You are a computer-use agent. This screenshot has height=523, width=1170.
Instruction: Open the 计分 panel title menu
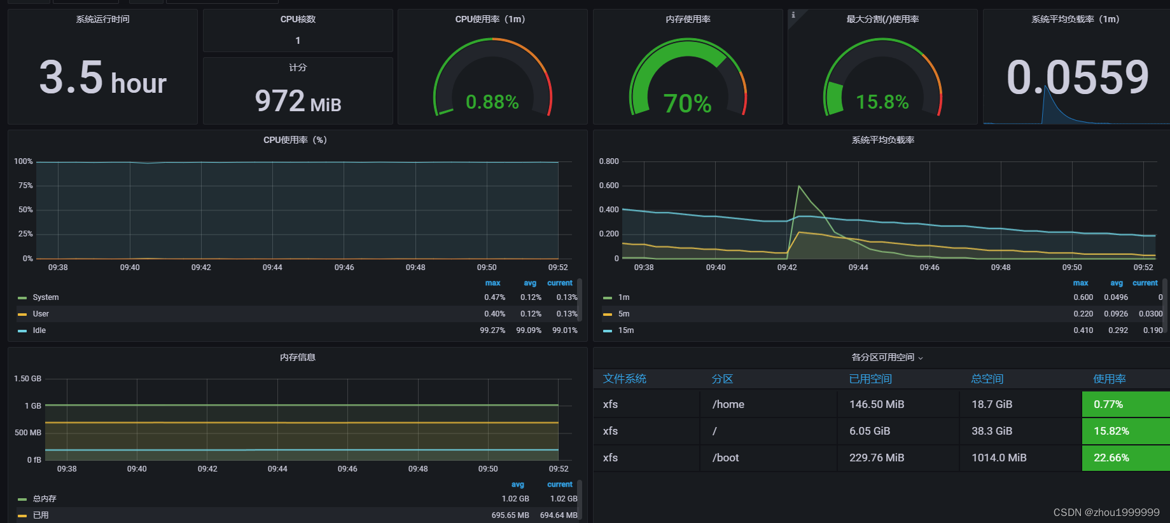[298, 67]
